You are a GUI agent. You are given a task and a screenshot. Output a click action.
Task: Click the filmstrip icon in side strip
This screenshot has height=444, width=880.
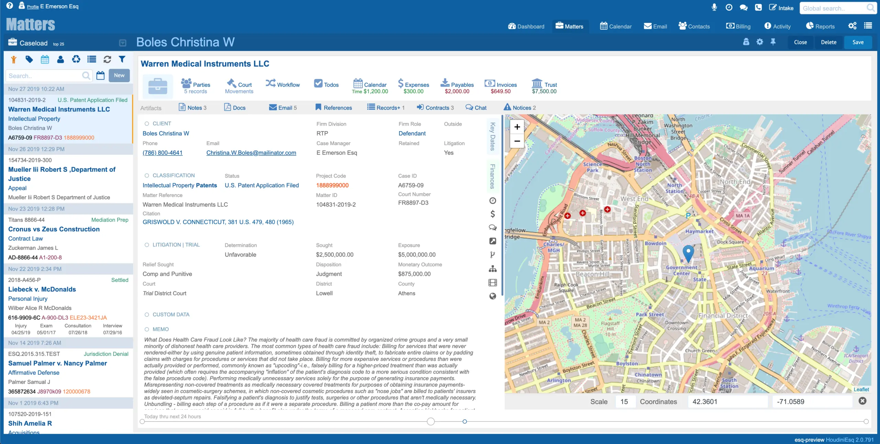point(493,283)
